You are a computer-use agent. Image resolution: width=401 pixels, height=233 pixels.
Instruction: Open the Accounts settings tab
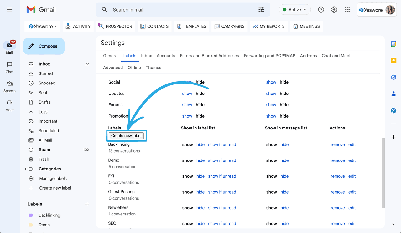click(166, 56)
